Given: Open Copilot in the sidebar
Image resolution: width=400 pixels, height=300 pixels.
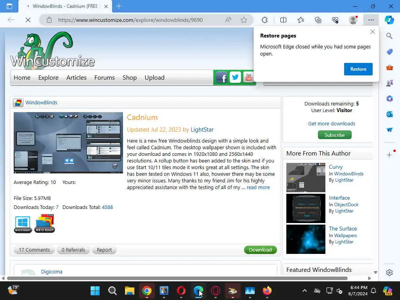Looking at the screenshot, I should point(389,20).
